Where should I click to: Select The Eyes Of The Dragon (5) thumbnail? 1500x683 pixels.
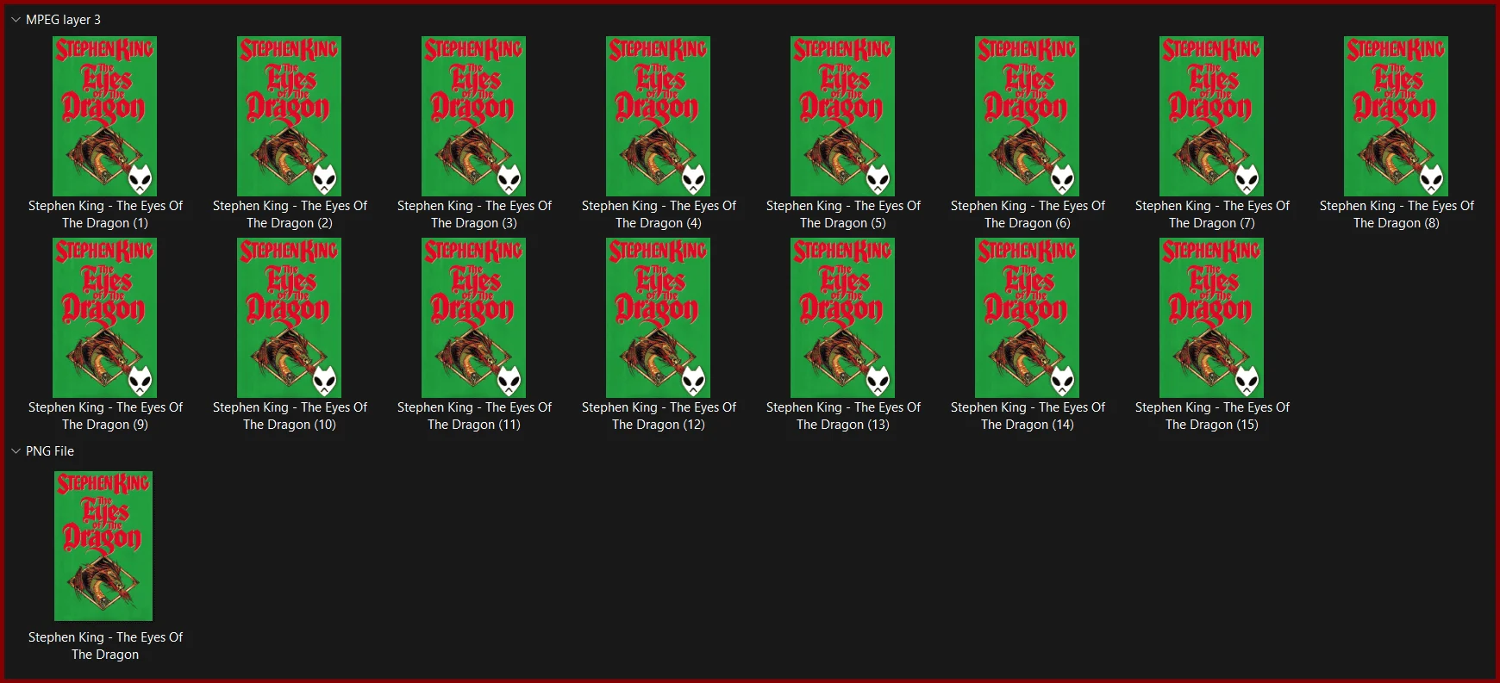[x=842, y=116]
